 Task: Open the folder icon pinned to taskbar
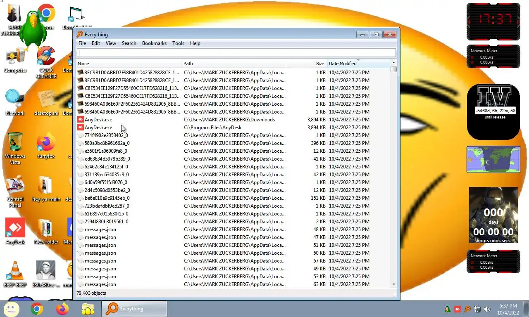tap(88, 309)
